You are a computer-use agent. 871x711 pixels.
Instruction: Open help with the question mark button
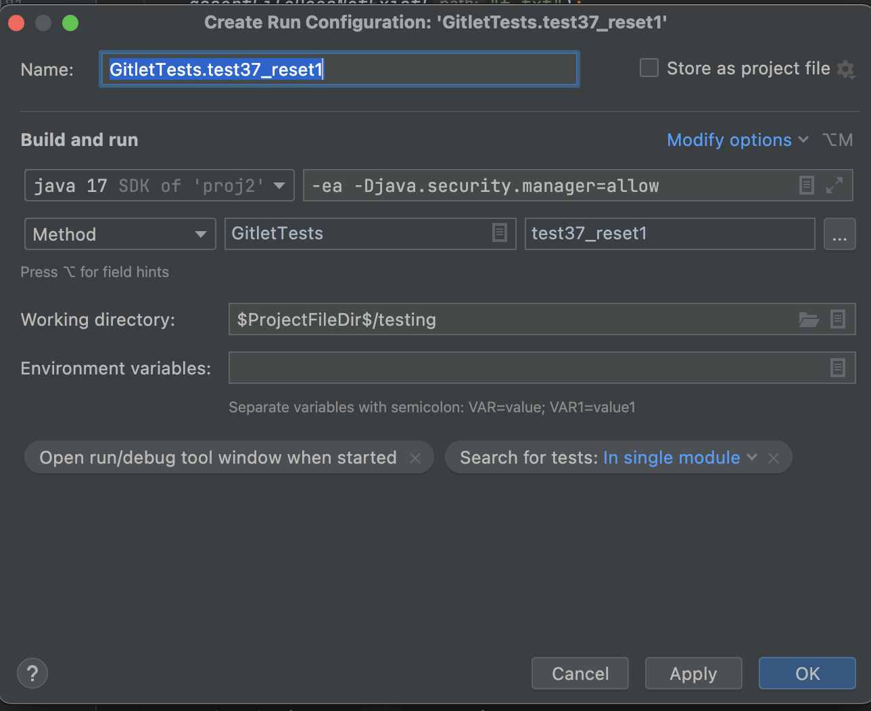32,673
